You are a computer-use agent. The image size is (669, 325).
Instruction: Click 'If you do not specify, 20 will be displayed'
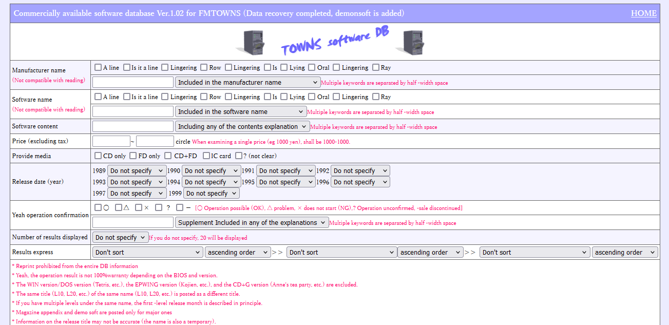(x=198, y=238)
